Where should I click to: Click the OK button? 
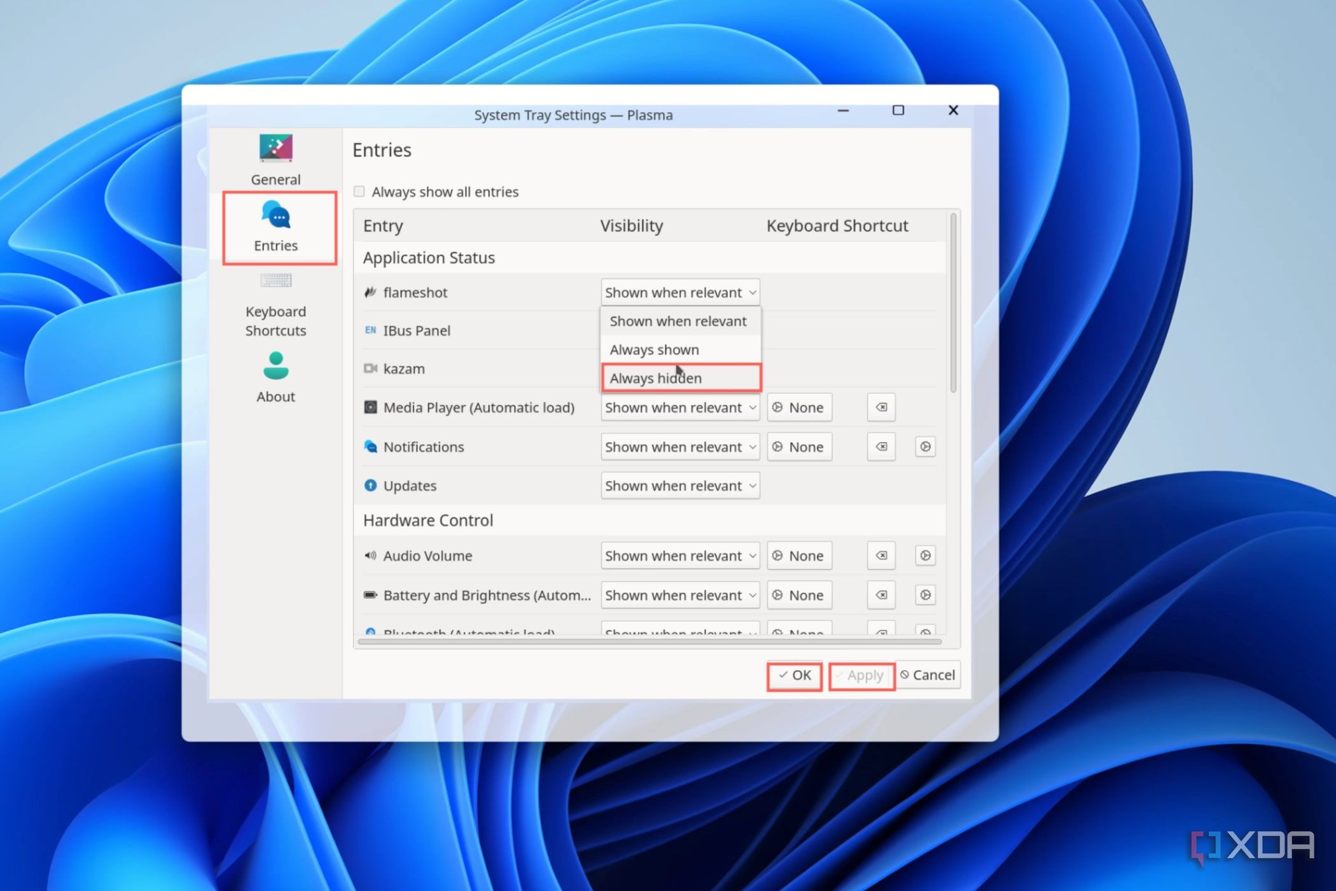(x=794, y=675)
